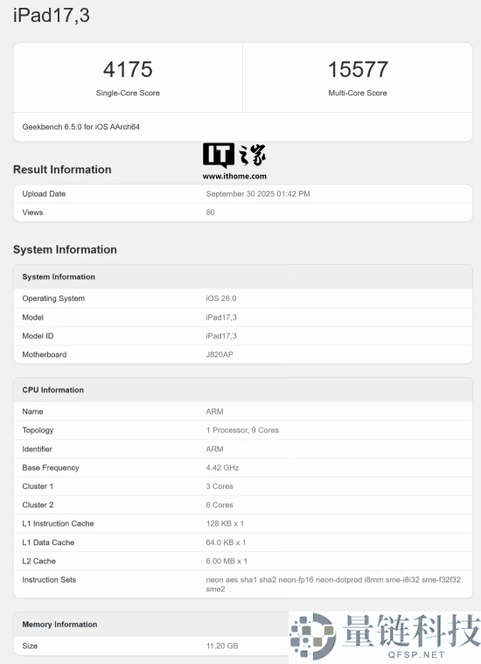481x664 pixels.
Task: Click the Result Information heading
Action: [62, 170]
